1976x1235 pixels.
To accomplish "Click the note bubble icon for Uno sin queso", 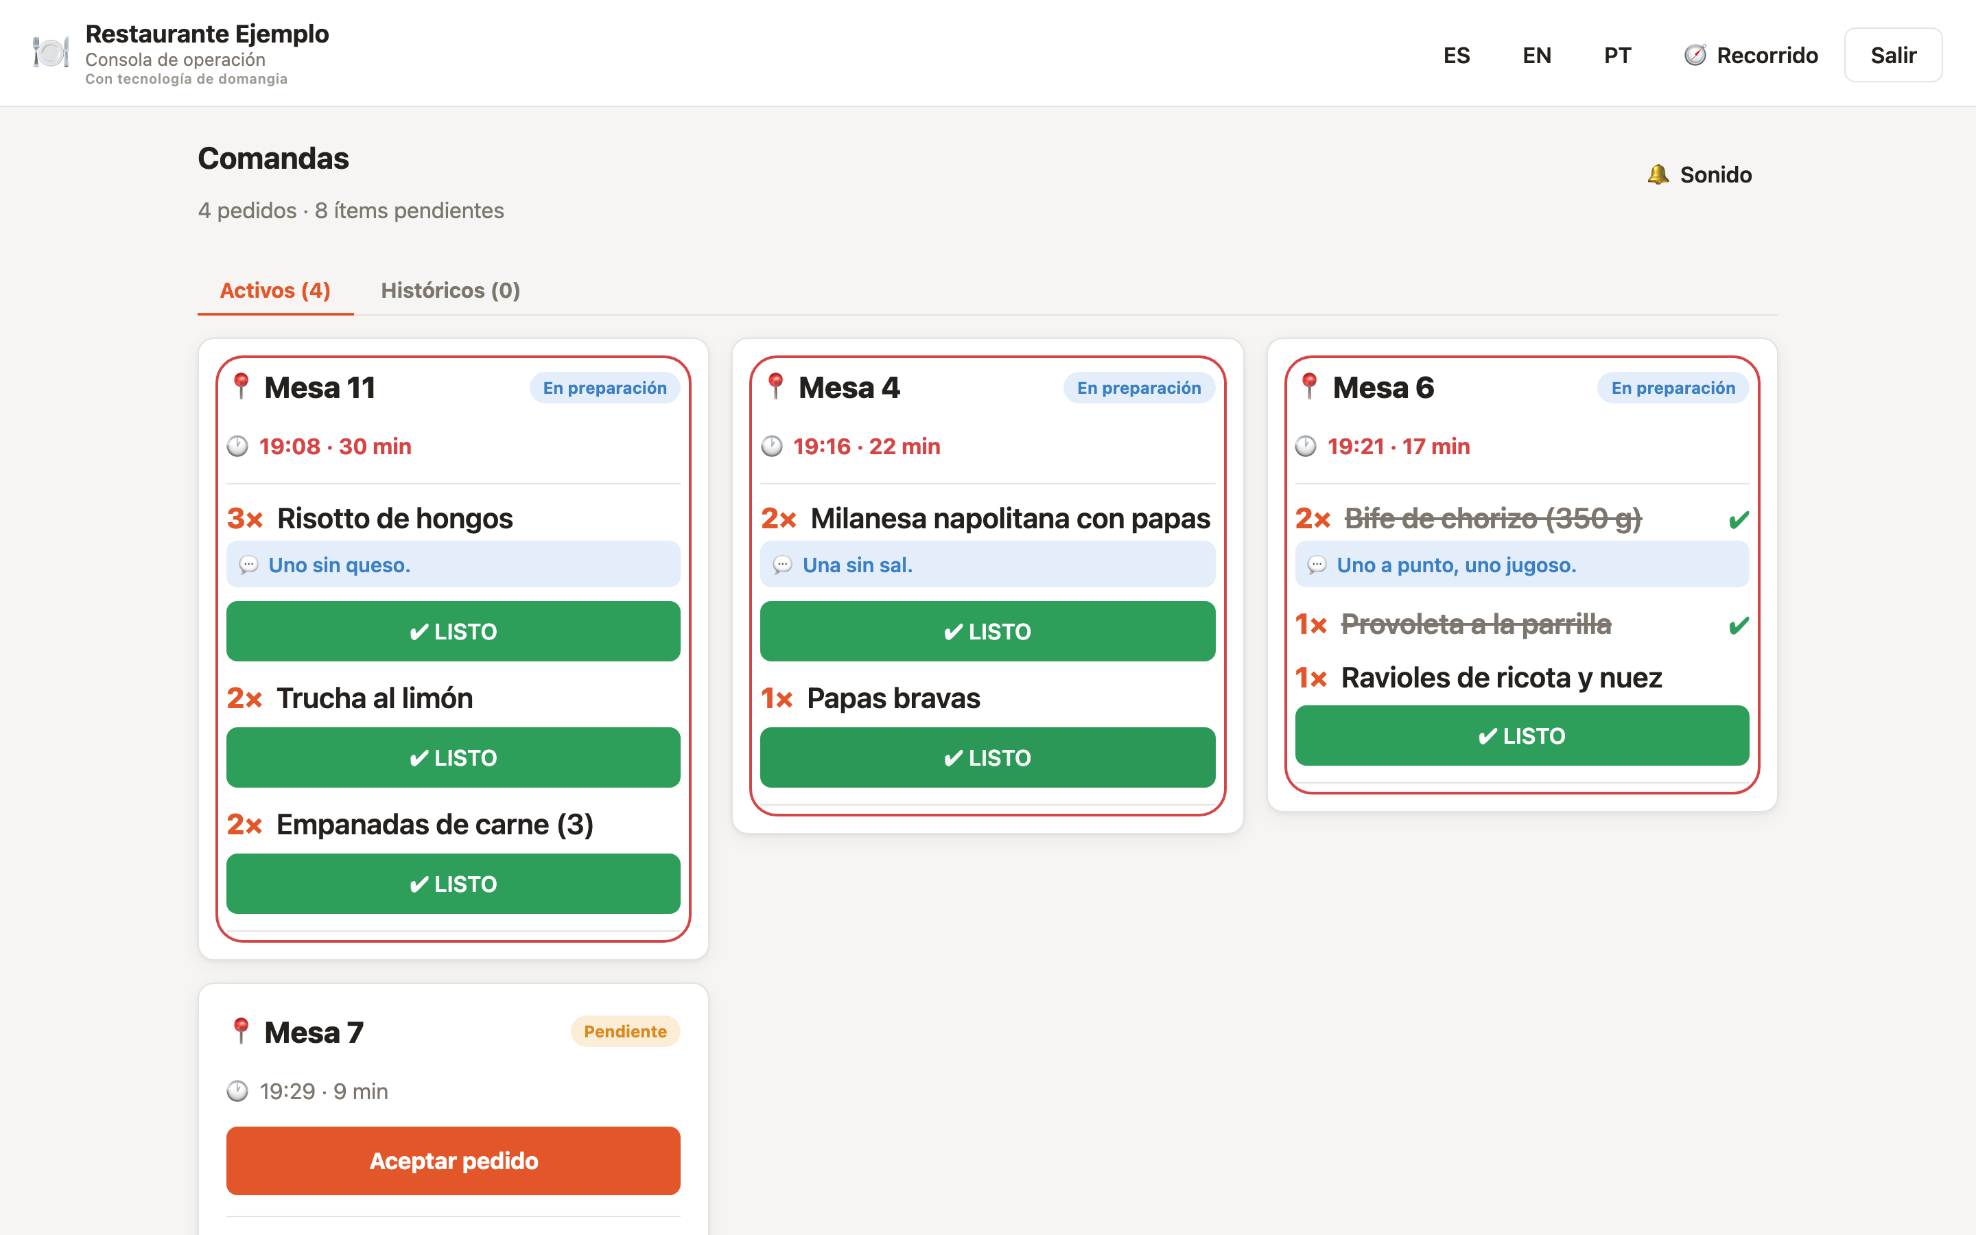I will (x=249, y=565).
